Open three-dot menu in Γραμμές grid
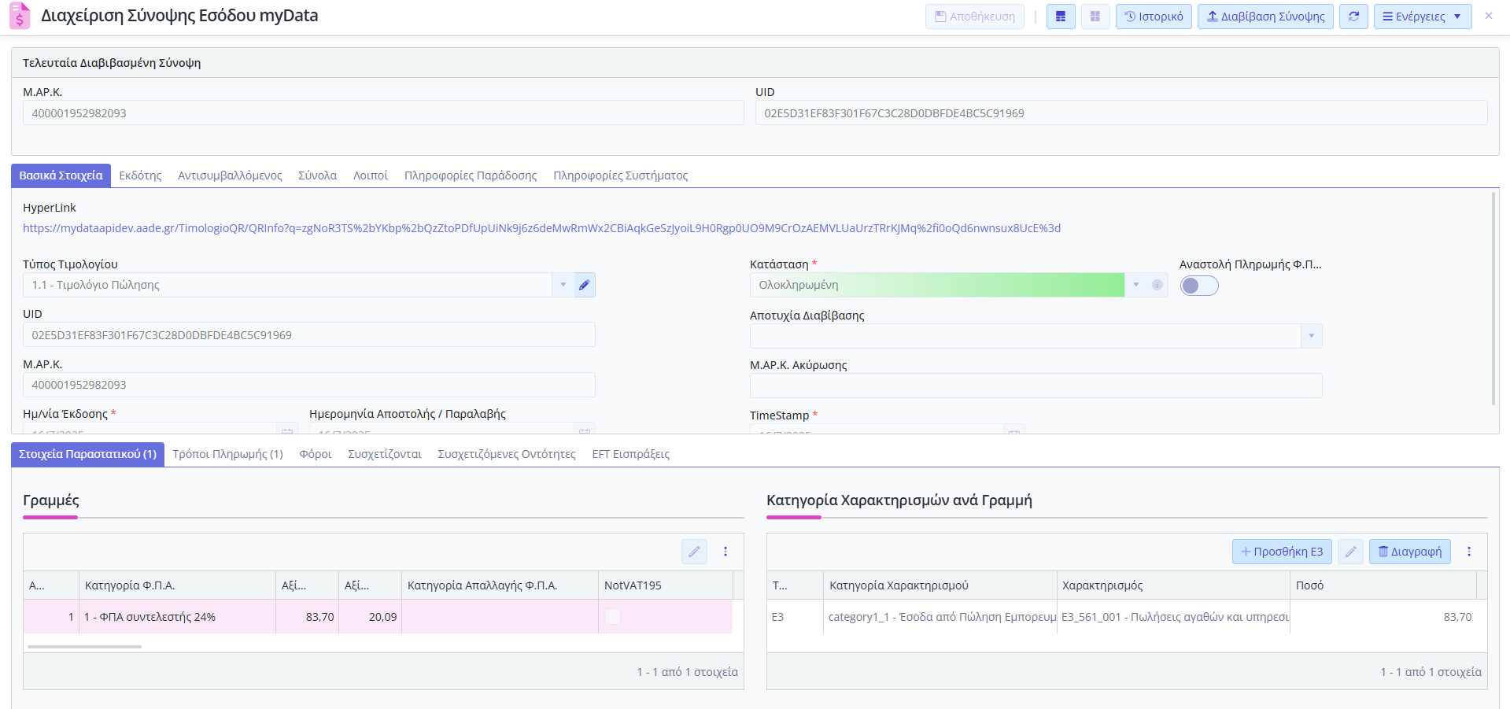The width and height of the screenshot is (1510, 709). pyautogui.click(x=725, y=552)
